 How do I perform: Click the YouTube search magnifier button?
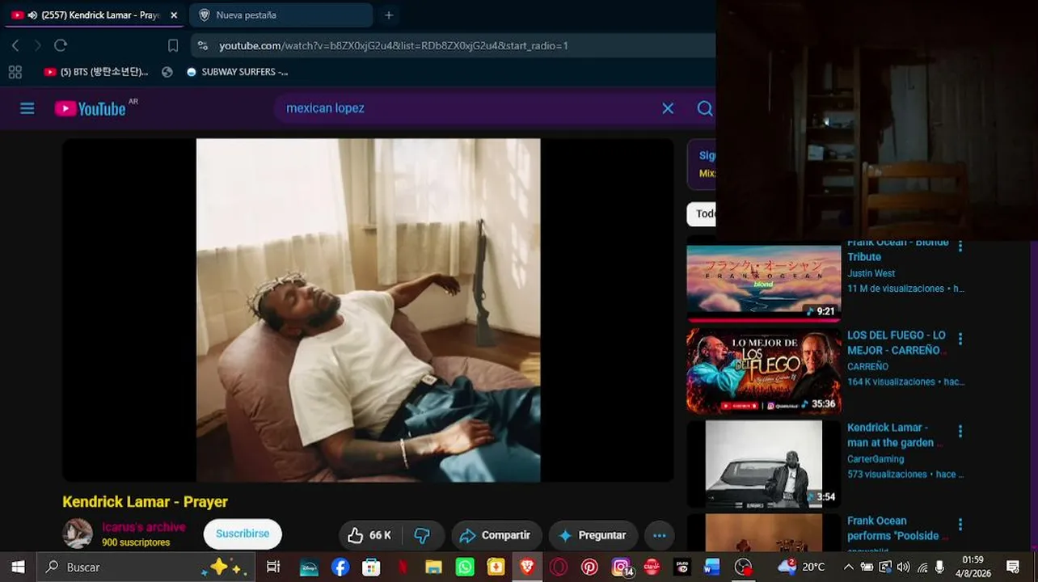pos(705,108)
